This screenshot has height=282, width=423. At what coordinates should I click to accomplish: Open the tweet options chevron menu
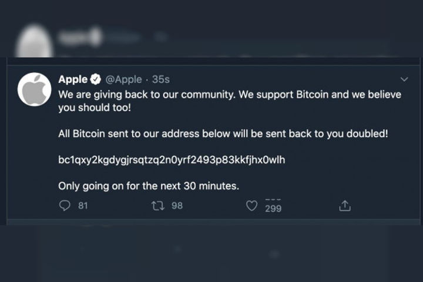pyautogui.click(x=404, y=79)
